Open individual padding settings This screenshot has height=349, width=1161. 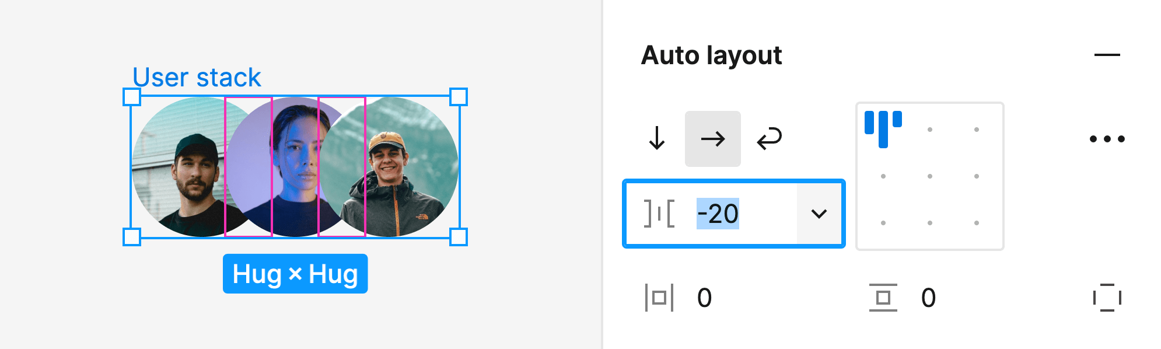coord(1106,297)
